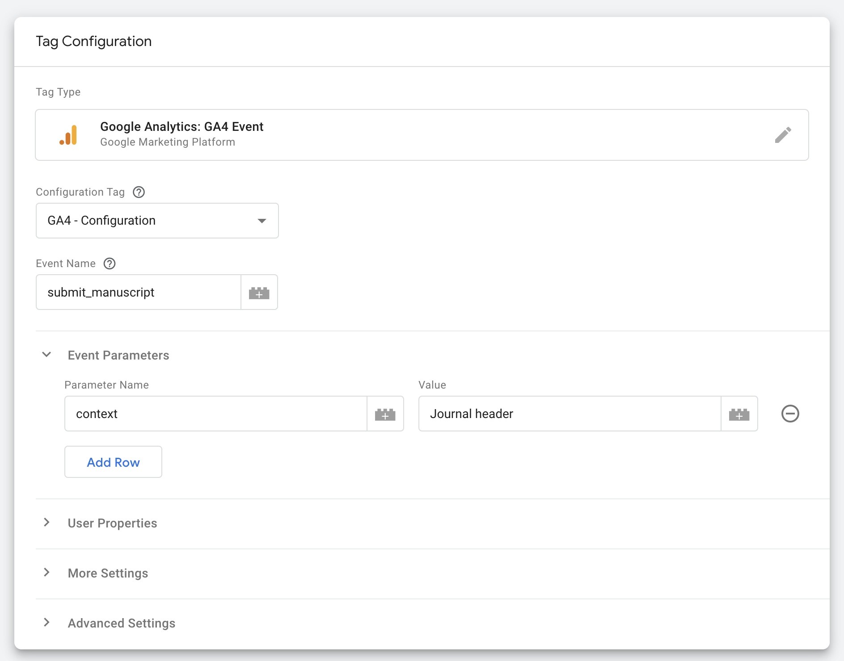Expand the User Properties section
Image resolution: width=844 pixels, height=661 pixels.
(46, 523)
